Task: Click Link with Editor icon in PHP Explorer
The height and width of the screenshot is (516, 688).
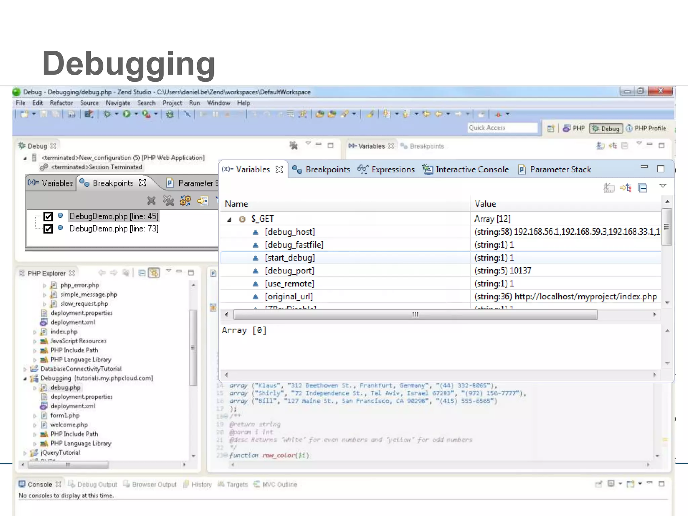Action: pyautogui.click(x=154, y=273)
